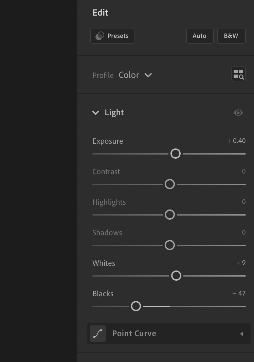Open the Presets button

pyautogui.click(x=112, y=36)
